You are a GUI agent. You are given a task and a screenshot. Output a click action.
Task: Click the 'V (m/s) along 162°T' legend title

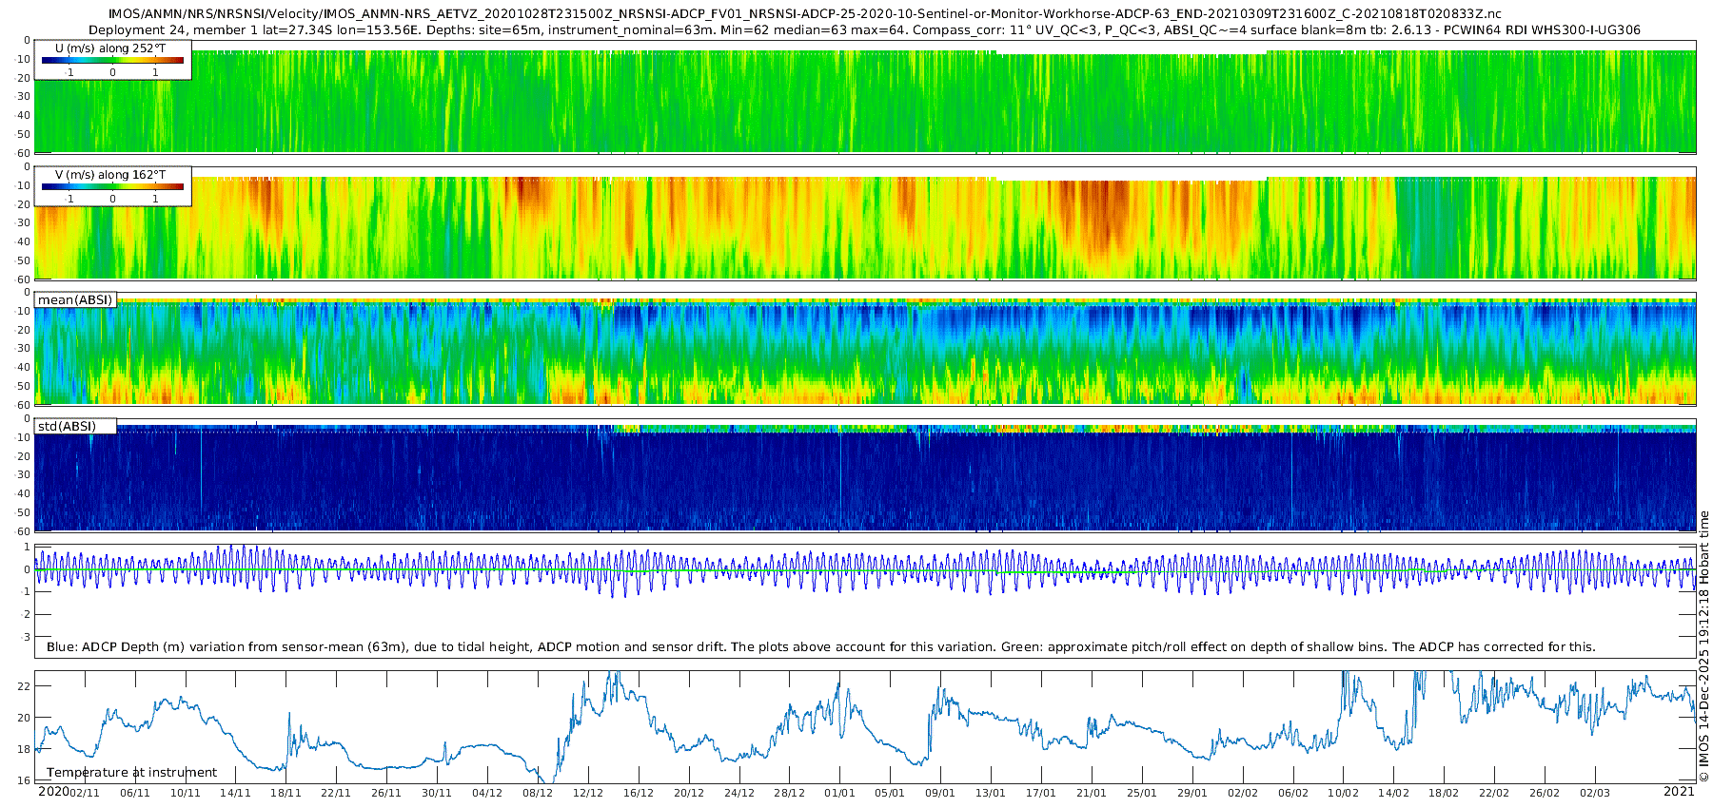click(x=110, y=174)
